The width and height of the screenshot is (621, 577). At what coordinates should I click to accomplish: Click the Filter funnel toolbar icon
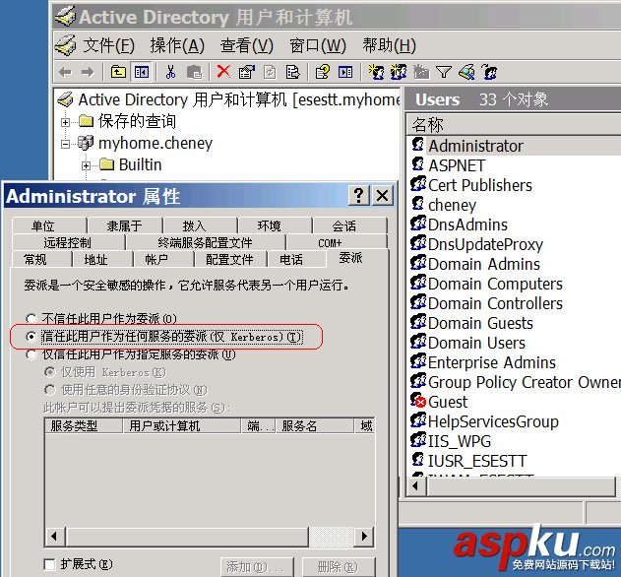click(x=444, y=72)
